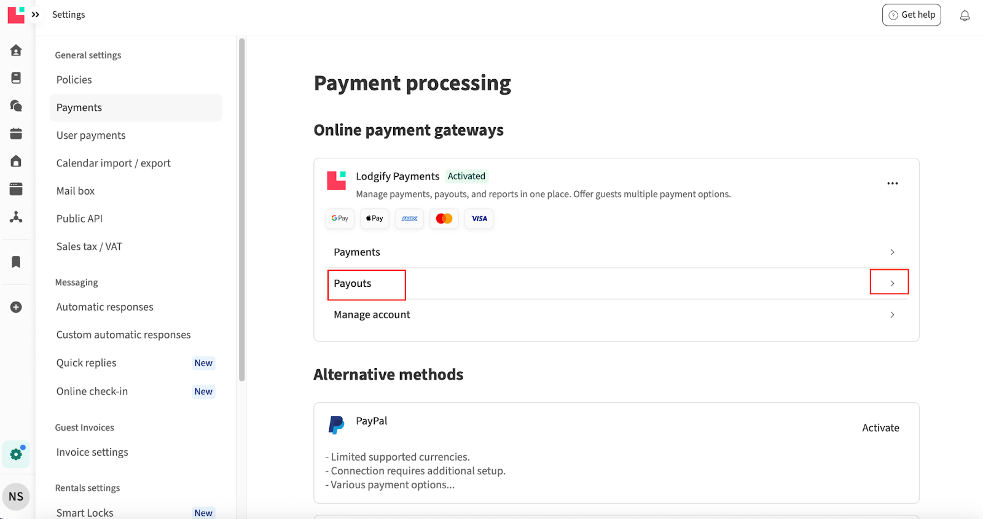Image resolution: width=983 pixels, height=519 pixels.
Task: Open Sales tax / VAT settings
Action: coord(89,246)
